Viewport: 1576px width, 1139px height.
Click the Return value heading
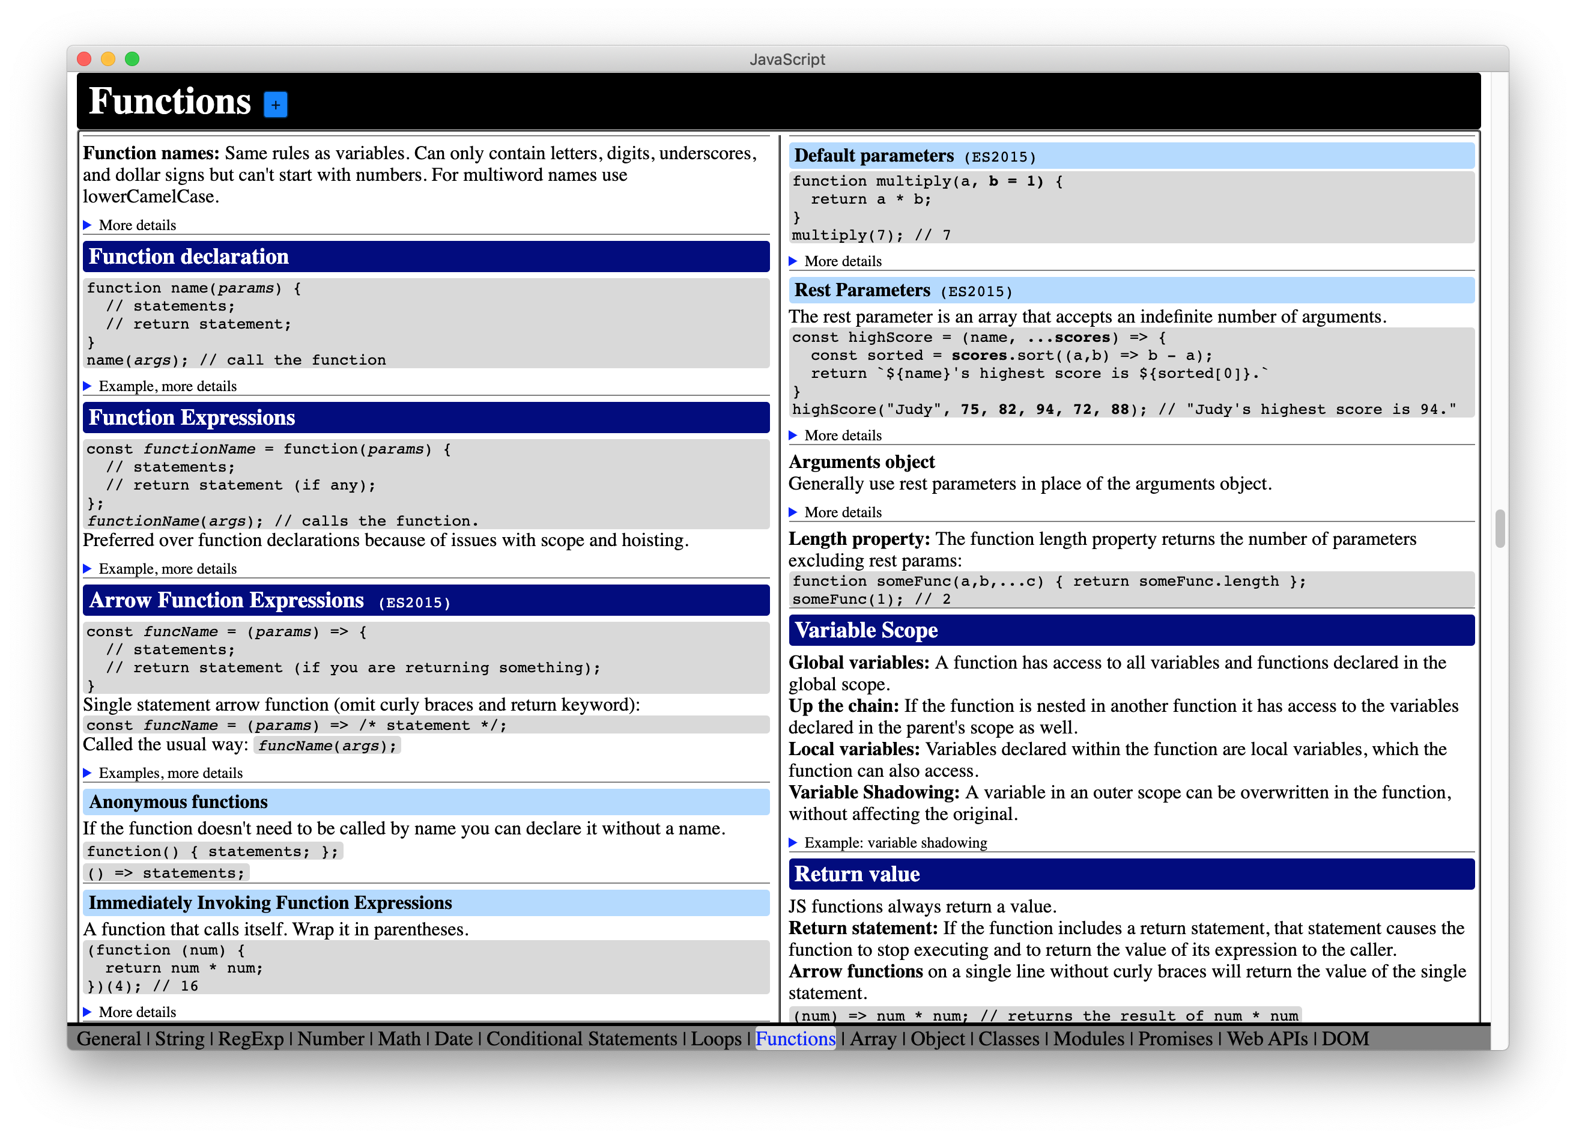(1132, 874)
